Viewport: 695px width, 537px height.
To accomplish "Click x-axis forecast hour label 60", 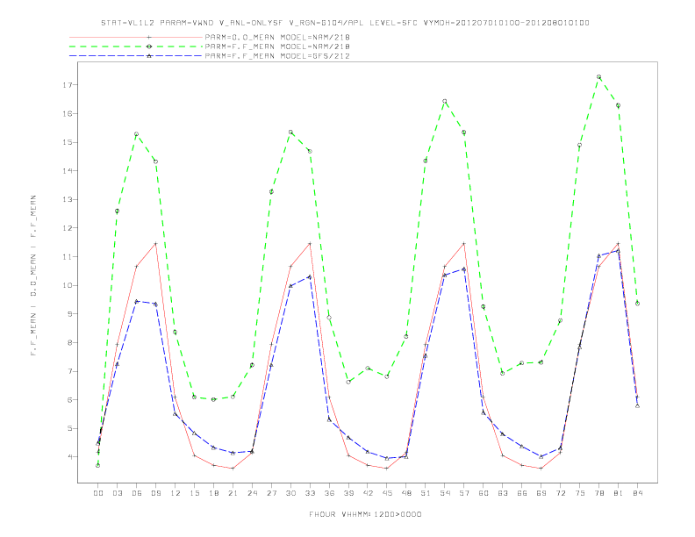I will pyautogui.click(x=484, y=493).
